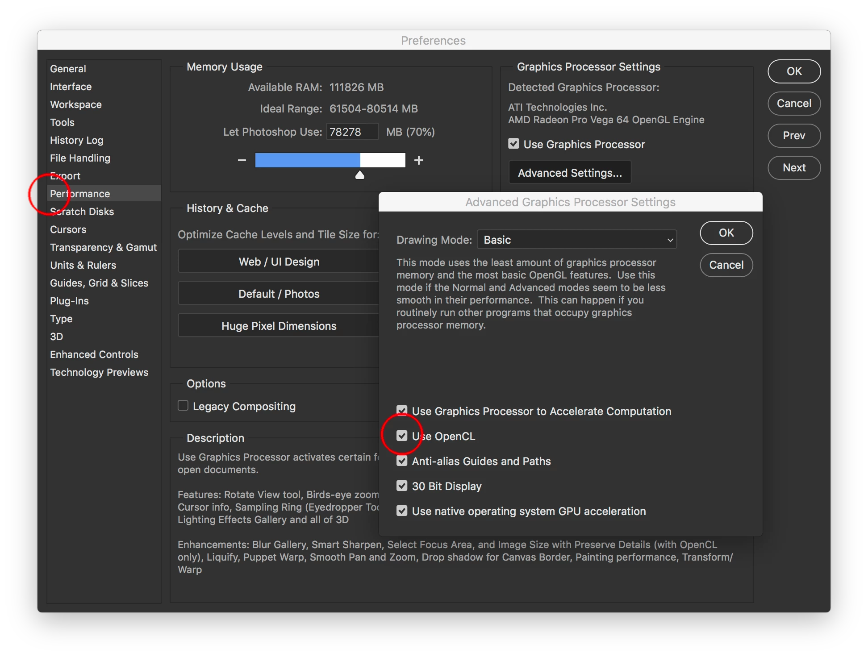Click the memory usage slider triangle handle

(x=360, y=175)
